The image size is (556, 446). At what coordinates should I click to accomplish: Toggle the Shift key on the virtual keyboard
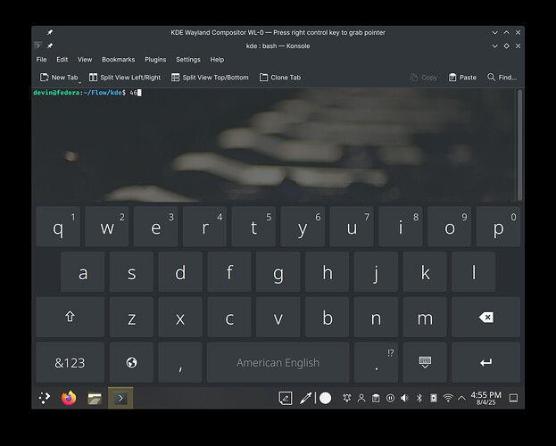tap(70, 318)
